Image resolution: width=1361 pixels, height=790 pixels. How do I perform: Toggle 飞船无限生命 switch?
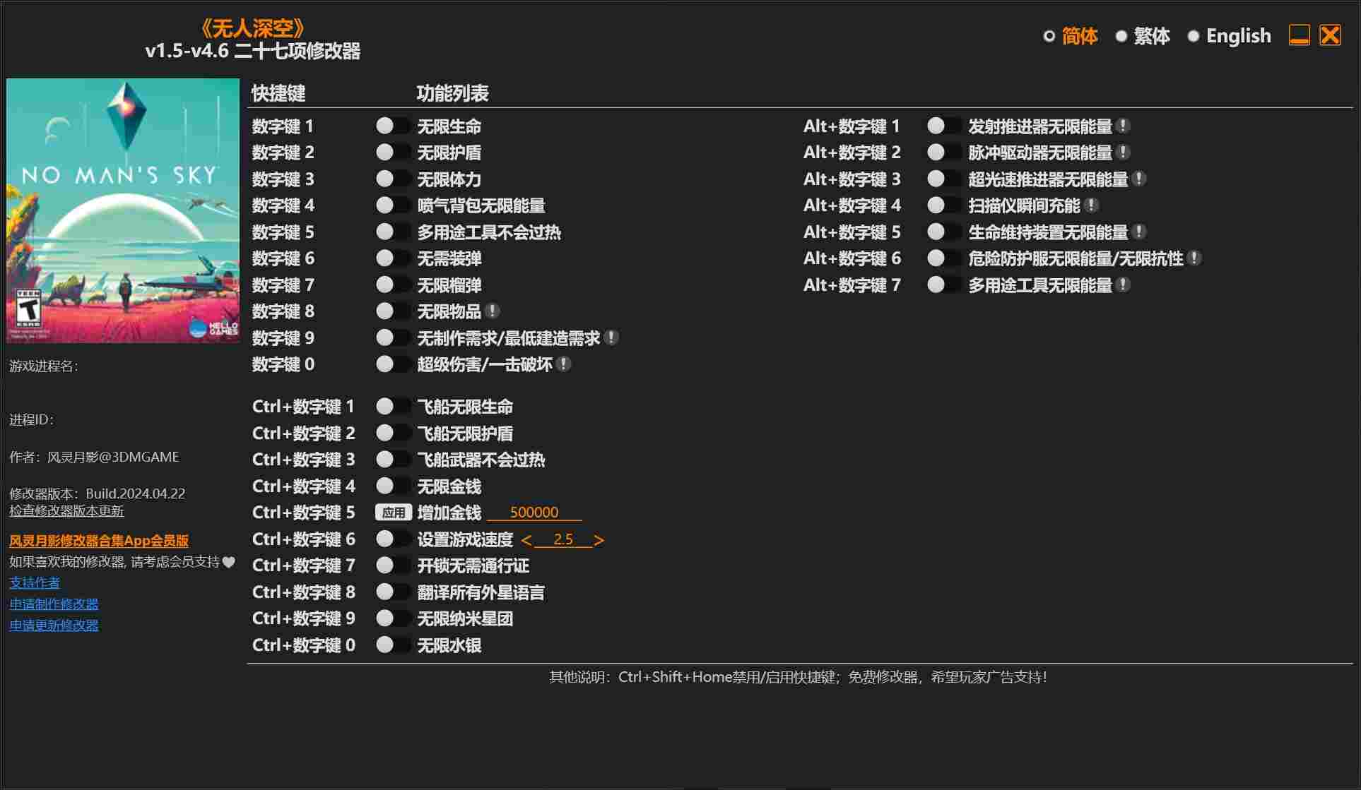coord(393,407)
